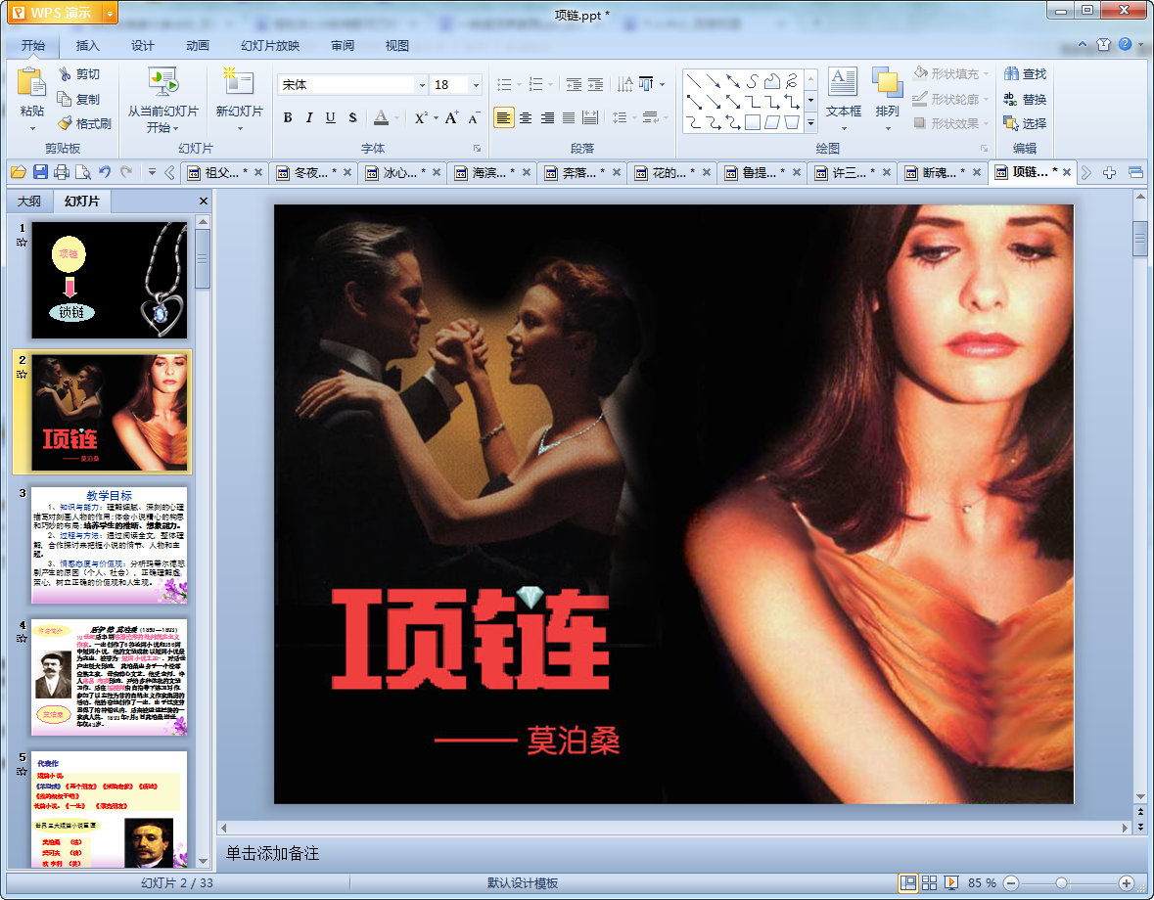This screenshot has width=1154, height=900.
Task: Click slideshow play icon in status bar
Action: [950, 882]
